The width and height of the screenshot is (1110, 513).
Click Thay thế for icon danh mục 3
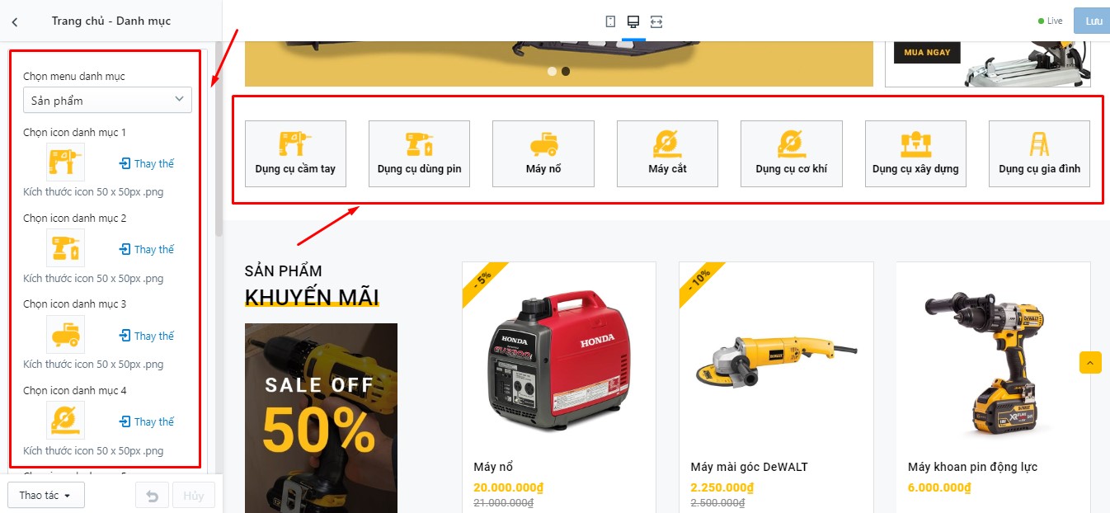147,336
